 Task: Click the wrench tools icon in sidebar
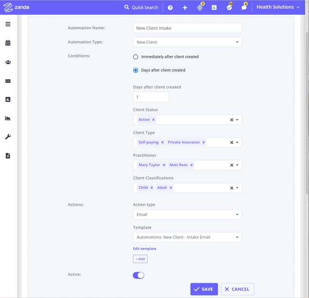tap(8, 137)
